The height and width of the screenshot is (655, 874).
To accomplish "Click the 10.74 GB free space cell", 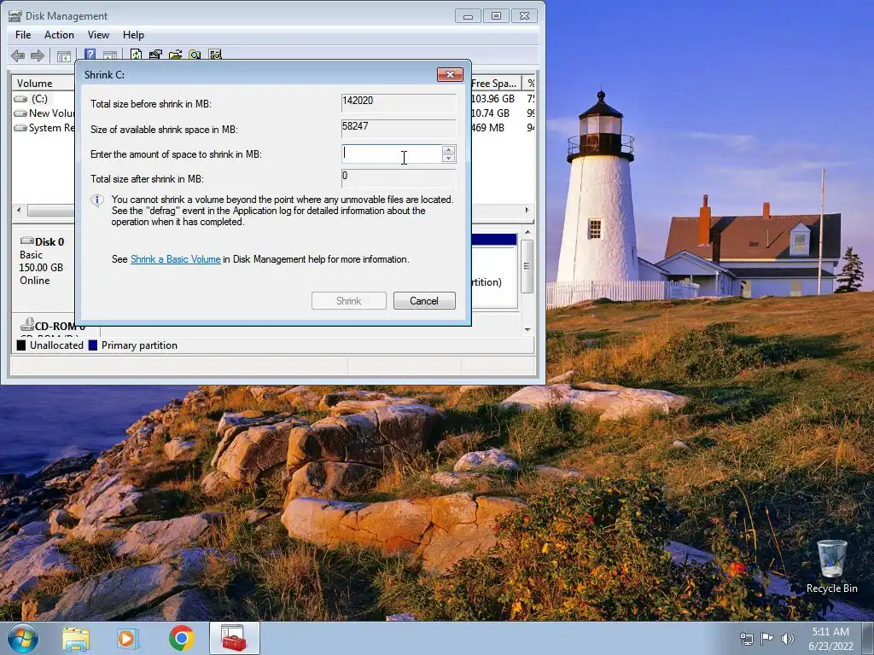I will 490,113.
